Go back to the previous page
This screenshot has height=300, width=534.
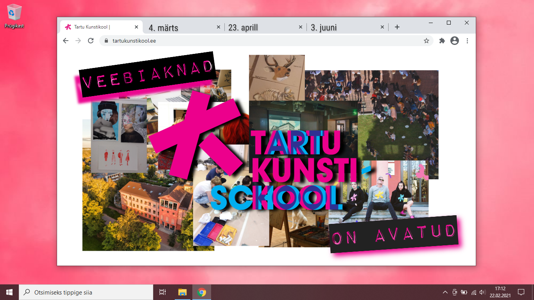[x=66, y=41]
